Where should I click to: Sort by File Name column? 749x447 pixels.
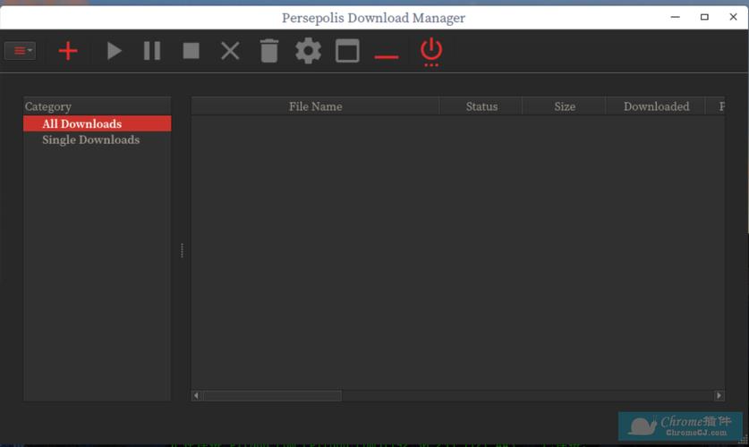315,106
